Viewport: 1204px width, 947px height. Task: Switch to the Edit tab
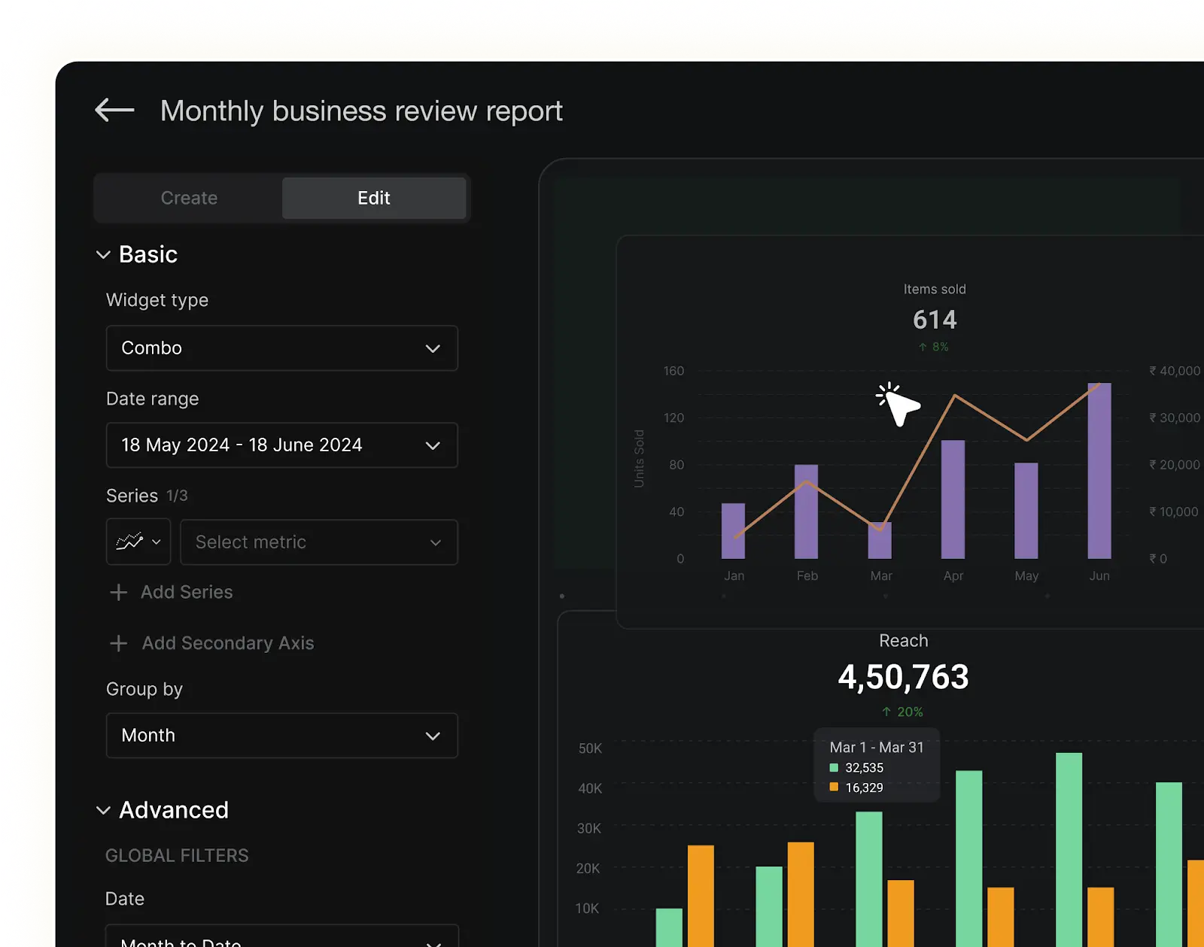374,198
